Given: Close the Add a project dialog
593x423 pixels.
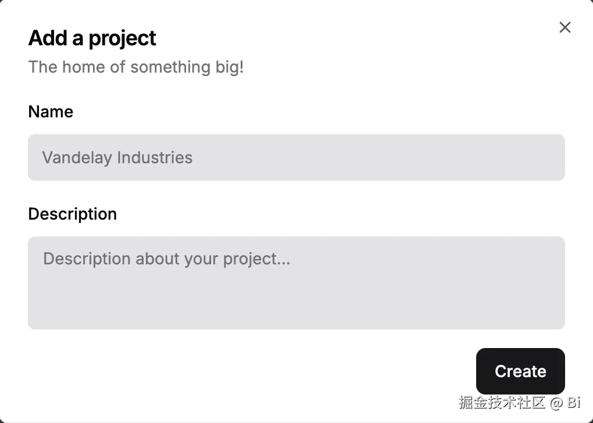Looking at the screenshot, I should pyautogui.click(x=565, y=27).
